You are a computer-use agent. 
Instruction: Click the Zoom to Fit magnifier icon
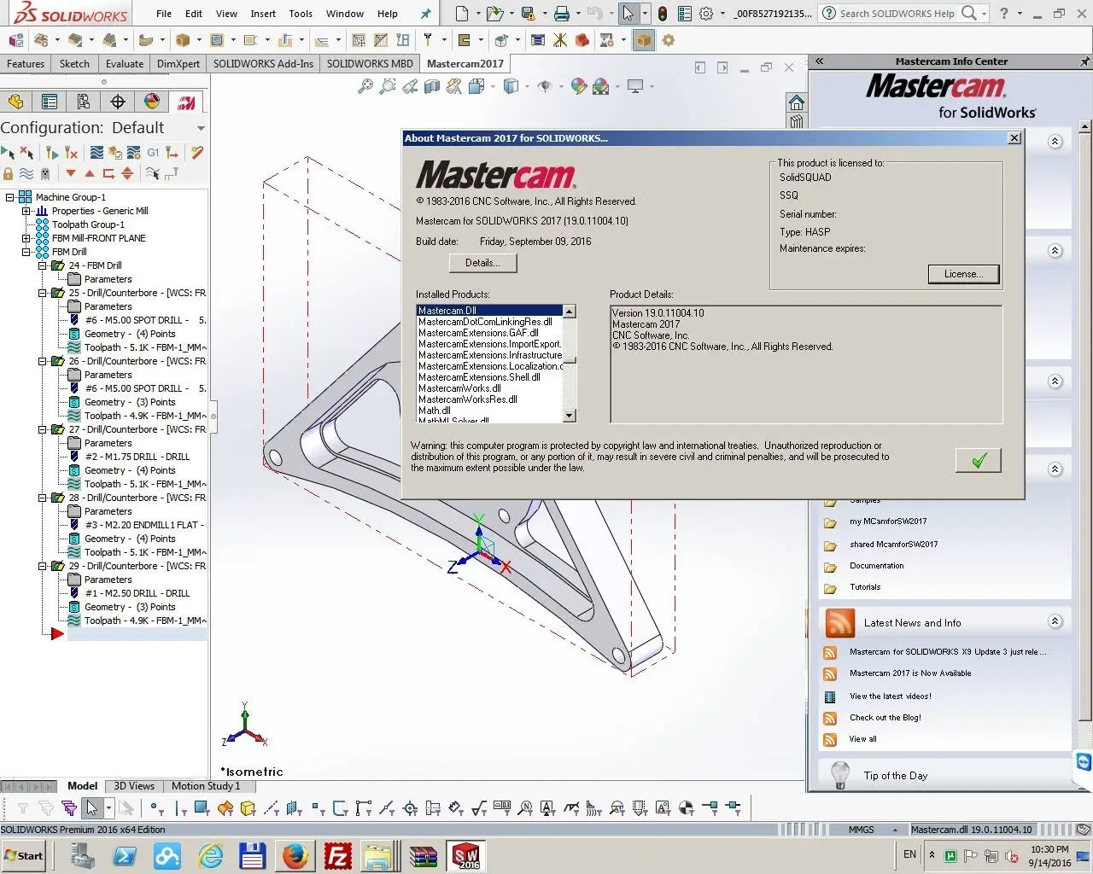click(x=365, y=86)
